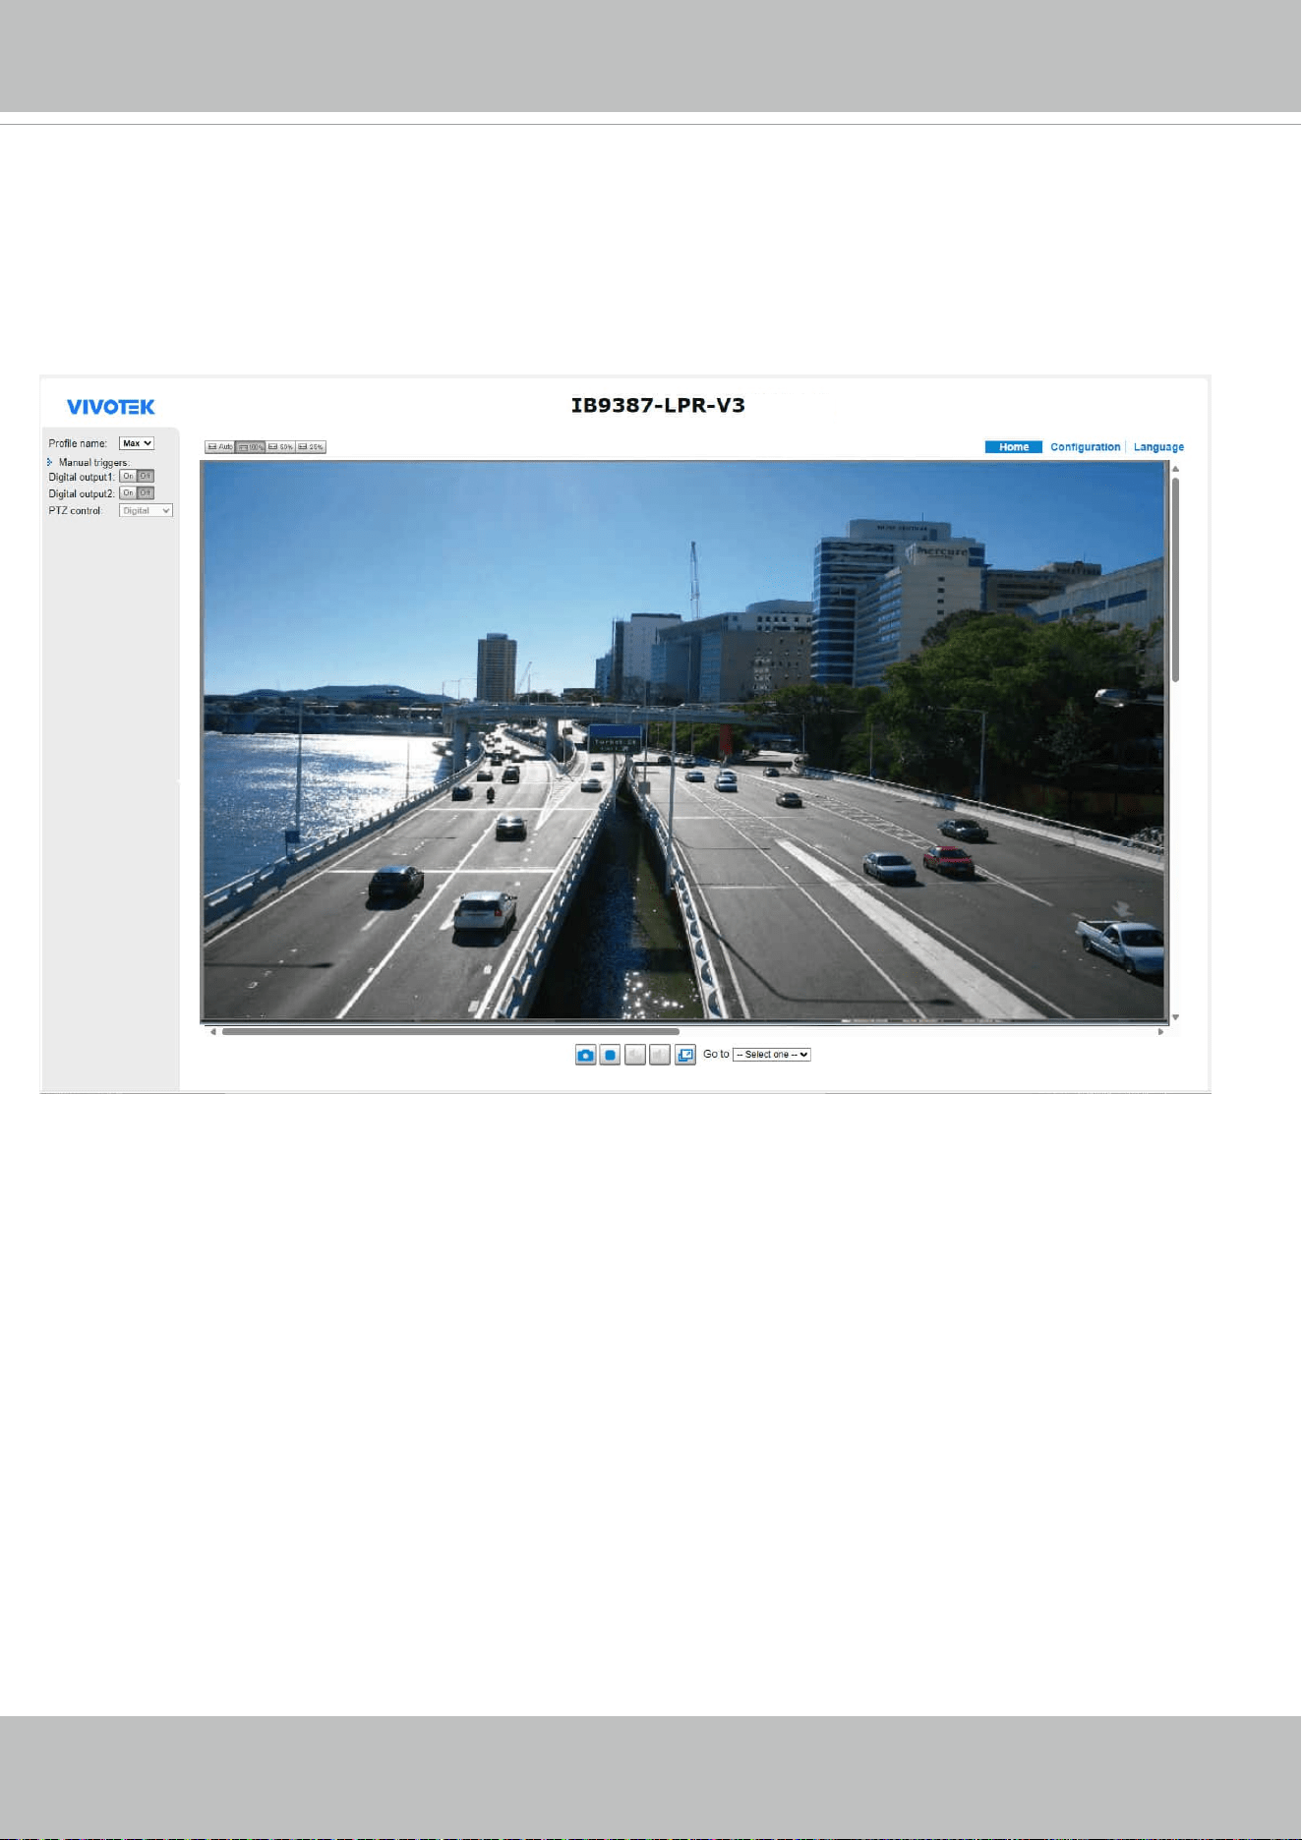Turn Digital output2 On
This screenshot has width=1302, height=1840.
click(x=128, y=493)
